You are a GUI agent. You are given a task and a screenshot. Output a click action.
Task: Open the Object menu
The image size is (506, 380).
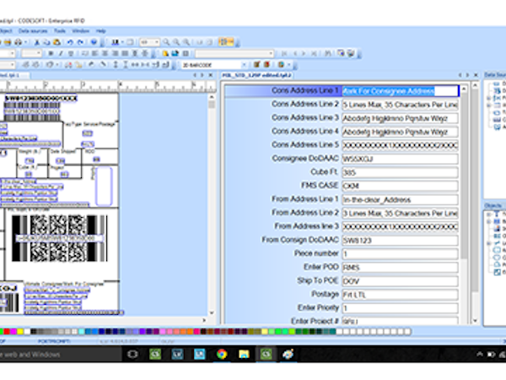coord(6,31)
